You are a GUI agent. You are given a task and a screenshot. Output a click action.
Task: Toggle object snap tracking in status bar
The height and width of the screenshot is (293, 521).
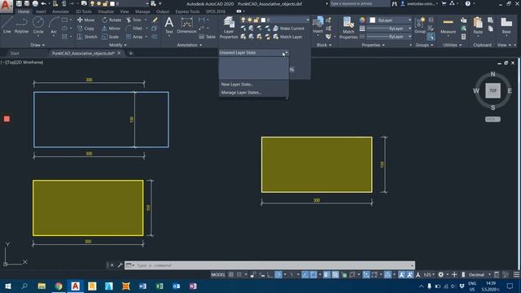click(x=305, y=275)
